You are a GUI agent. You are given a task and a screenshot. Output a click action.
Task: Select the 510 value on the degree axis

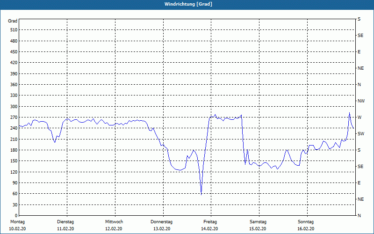[14, 30]
